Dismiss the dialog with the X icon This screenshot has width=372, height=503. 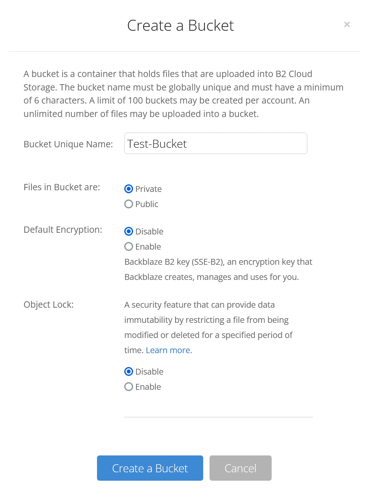point(347,24)
